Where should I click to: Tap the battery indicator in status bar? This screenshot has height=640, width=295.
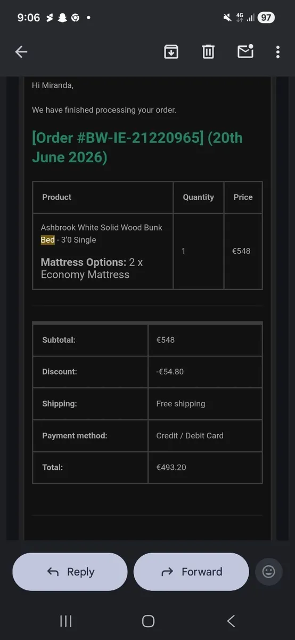tap(266, 18)
